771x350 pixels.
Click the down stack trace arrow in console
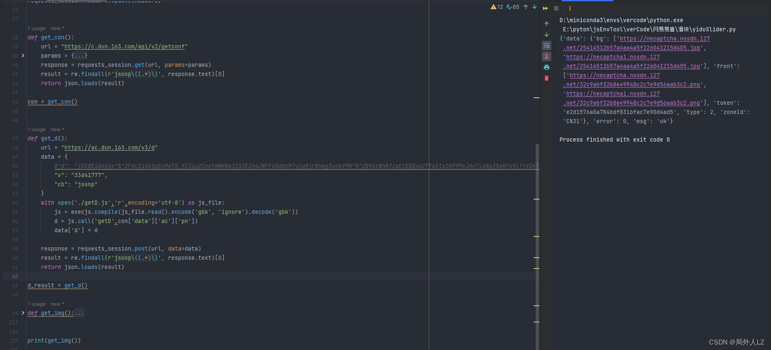click(547, 35)
